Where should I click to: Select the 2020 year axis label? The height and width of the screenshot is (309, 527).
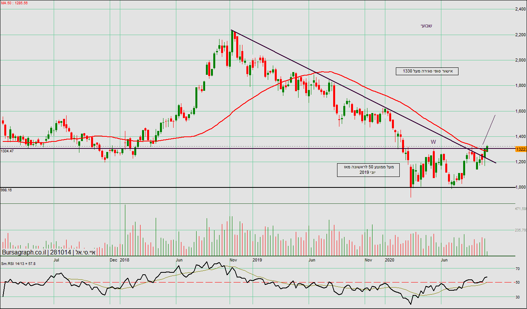coord(389,260)
